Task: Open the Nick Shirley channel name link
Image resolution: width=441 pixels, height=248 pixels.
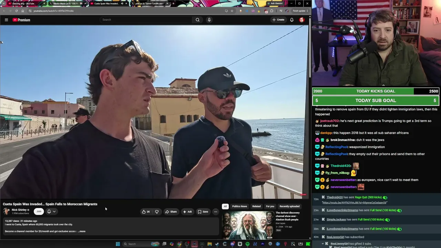Action: point(19,210)
